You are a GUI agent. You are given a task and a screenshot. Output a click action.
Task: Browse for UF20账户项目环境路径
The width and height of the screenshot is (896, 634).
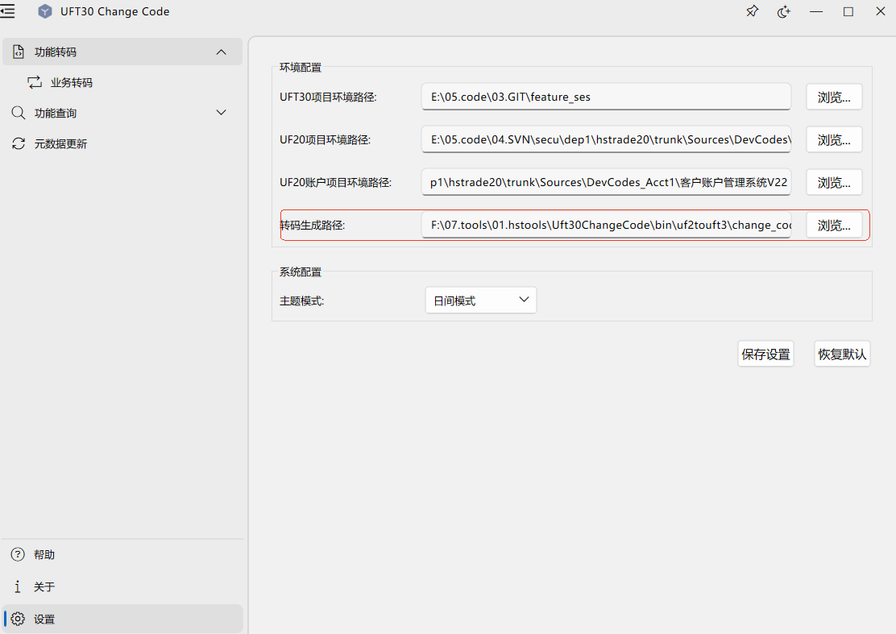click(x=834, y=183)
